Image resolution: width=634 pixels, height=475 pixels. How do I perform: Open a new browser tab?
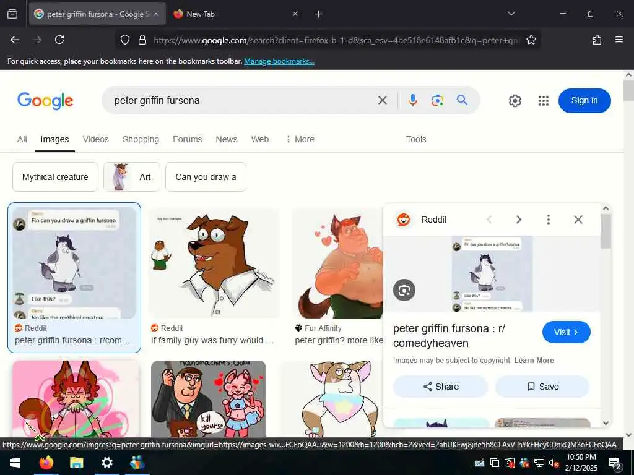(x=318, y=14)
